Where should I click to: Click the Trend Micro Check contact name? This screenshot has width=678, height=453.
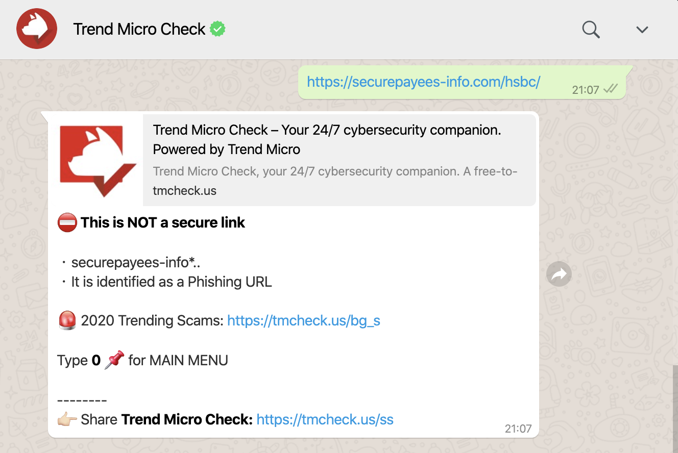(x=139, y=29)
